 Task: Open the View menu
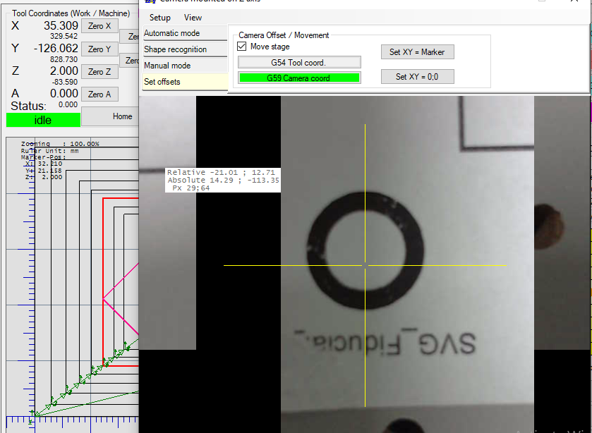[193, 18]
